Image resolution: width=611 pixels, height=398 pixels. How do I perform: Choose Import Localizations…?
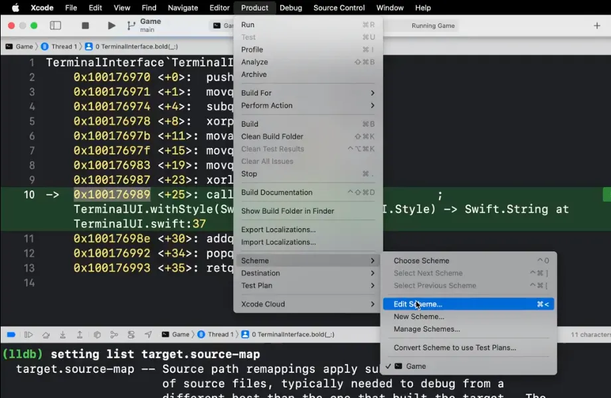(x=308, y=242)
